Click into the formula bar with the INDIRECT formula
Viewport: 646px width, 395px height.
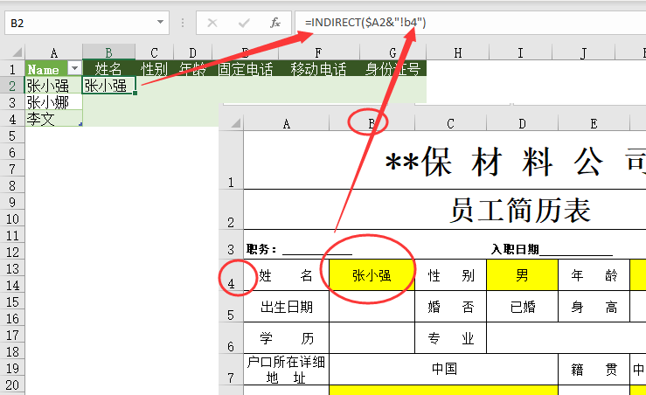(x=470, y=23)
